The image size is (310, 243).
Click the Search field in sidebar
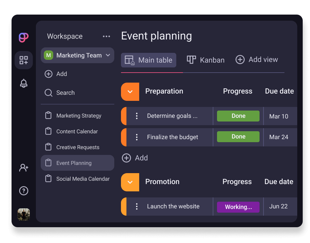65,93
